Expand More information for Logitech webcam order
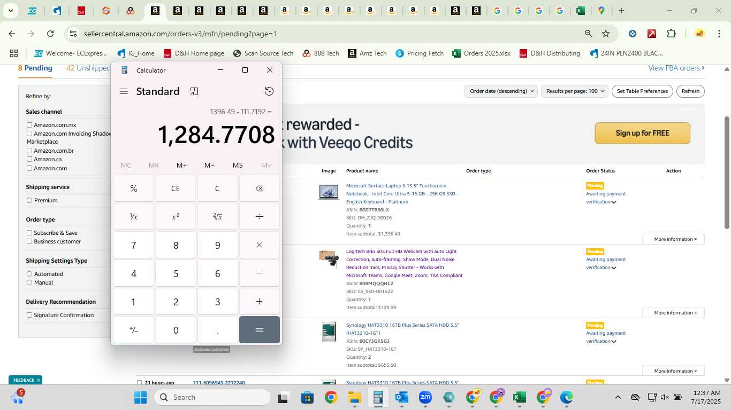This screenshot has width=731, height=410. [673, 313]
